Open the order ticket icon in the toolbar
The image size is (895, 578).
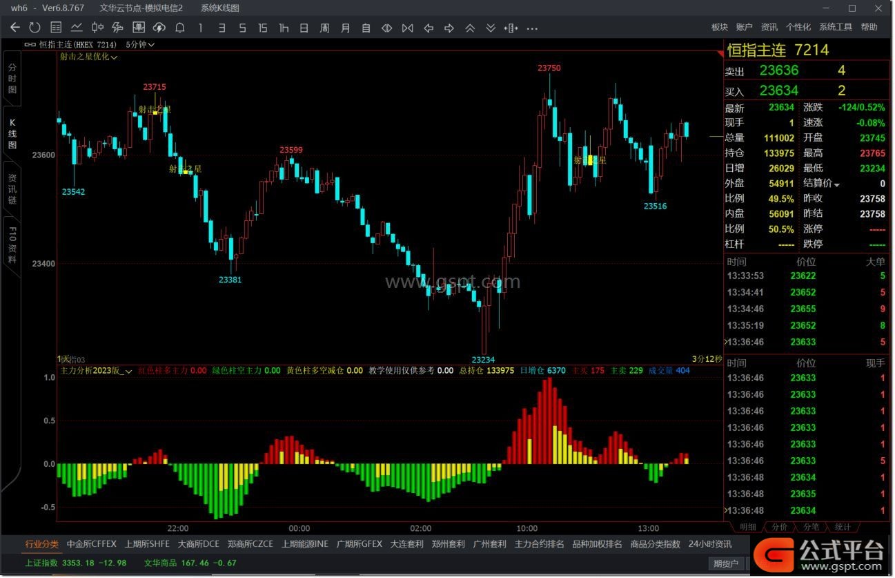tap(139, 28)
